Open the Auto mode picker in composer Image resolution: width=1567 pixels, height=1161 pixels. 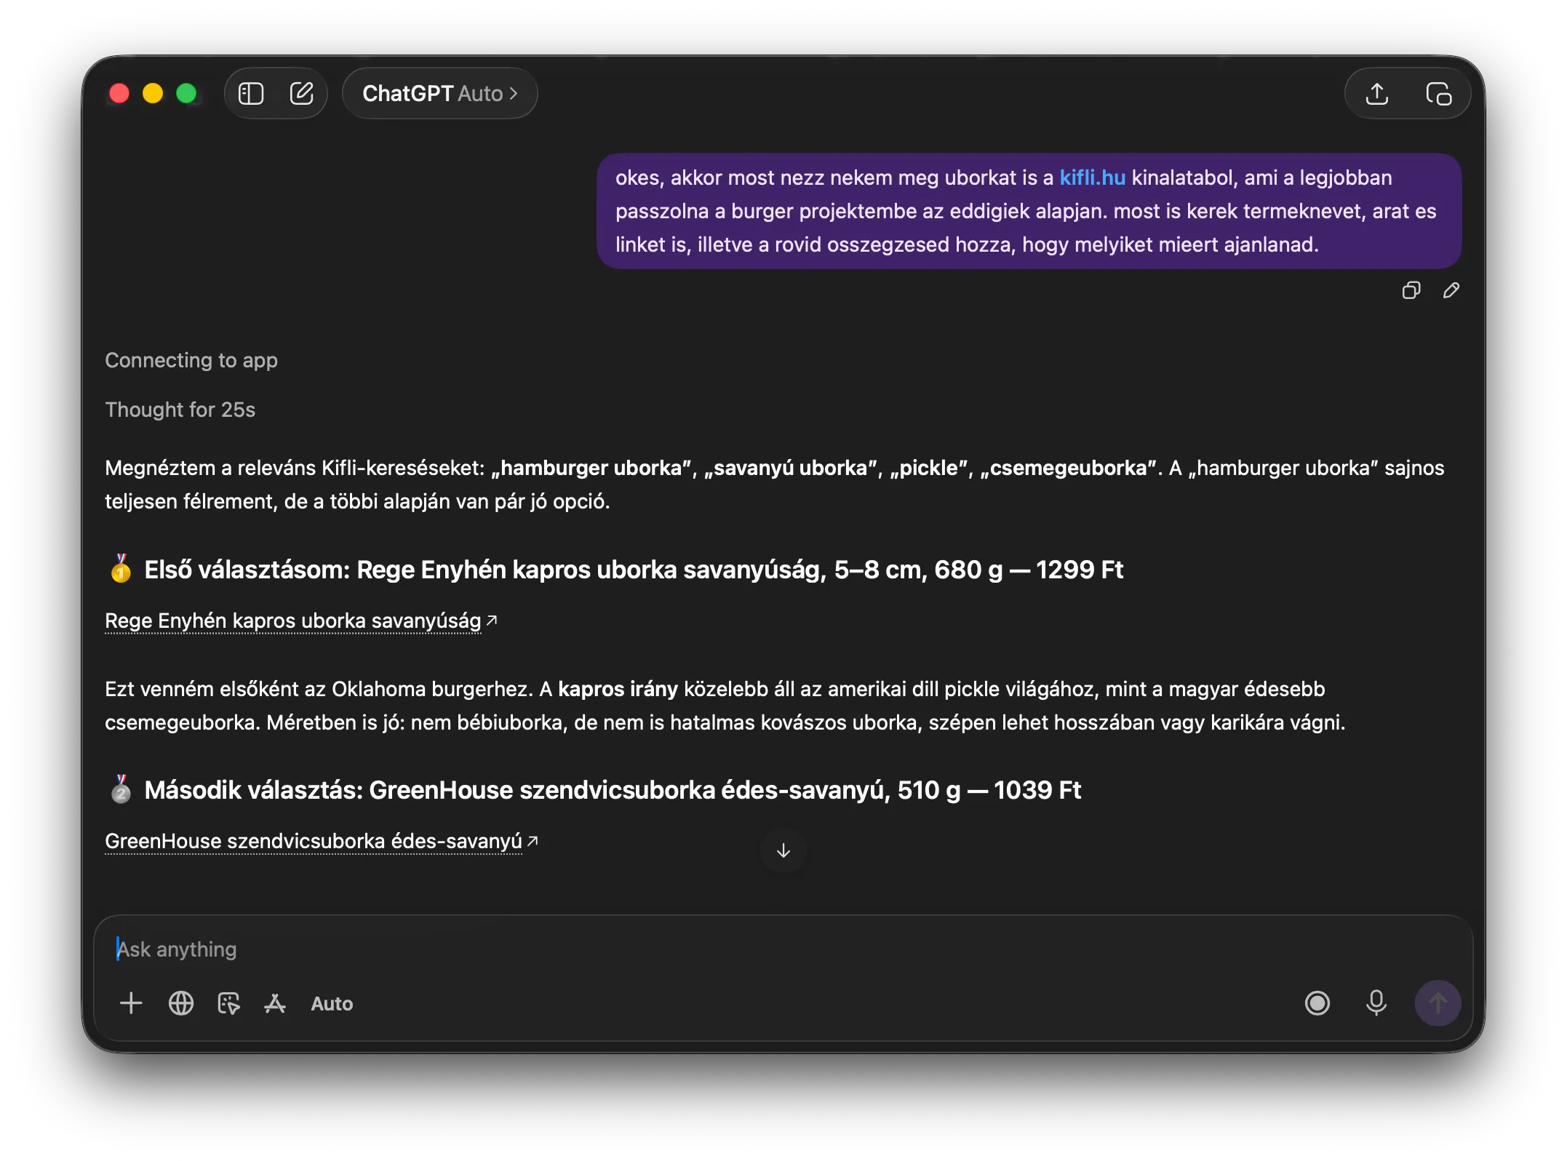(332, 1003)
